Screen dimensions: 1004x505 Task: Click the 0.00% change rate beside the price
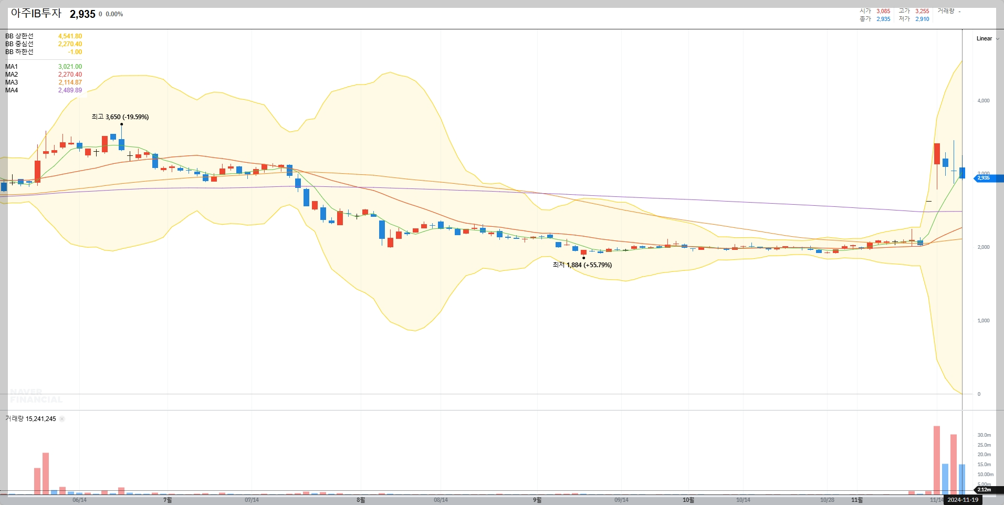[x=114, y=14]
